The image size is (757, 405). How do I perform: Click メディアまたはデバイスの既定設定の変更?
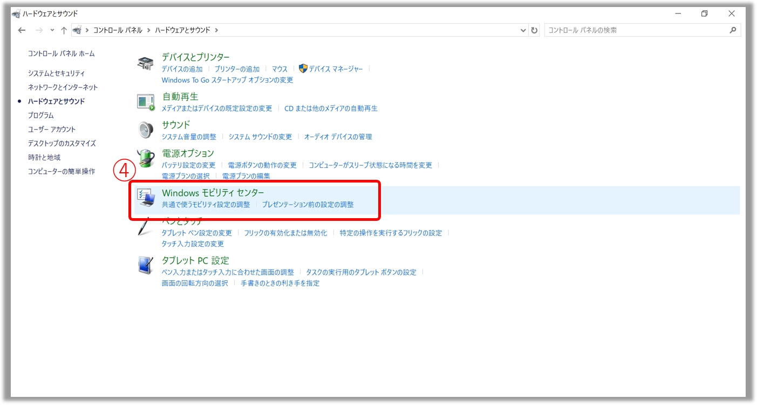tap(217, 109)
